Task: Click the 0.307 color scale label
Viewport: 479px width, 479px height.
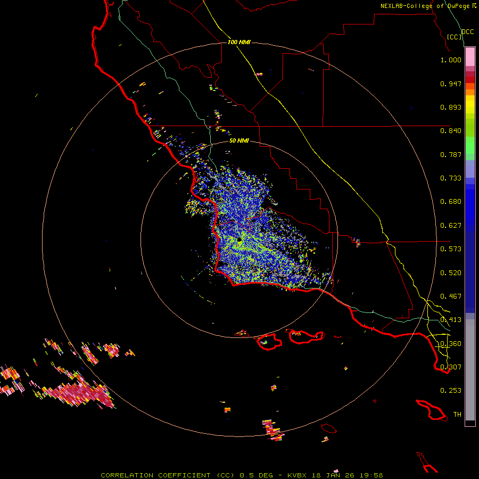Action: [451, 367]
